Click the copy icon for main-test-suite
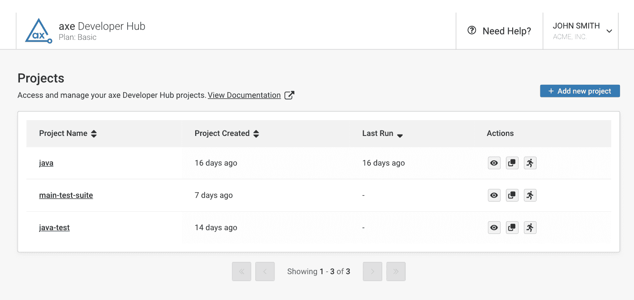634x300 pixels. click(512, 195)
